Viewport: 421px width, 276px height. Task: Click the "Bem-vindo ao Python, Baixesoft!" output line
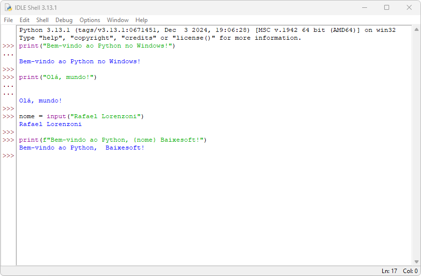[81, 148]
